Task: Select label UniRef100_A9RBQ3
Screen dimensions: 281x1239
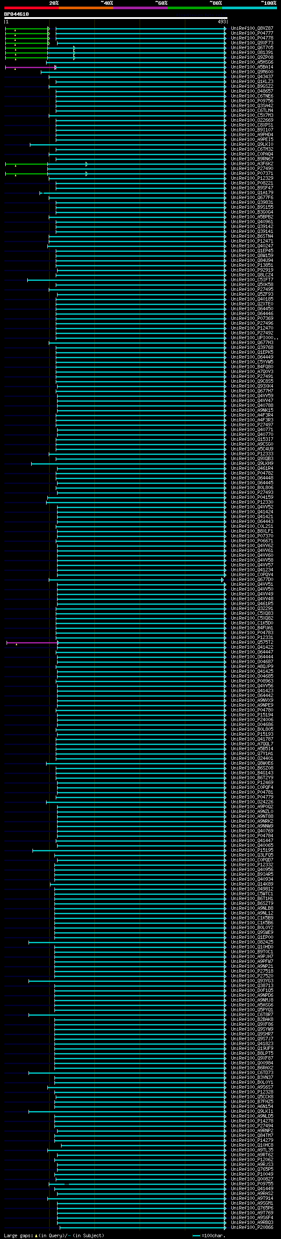Action: click(x=252, y=1222)
